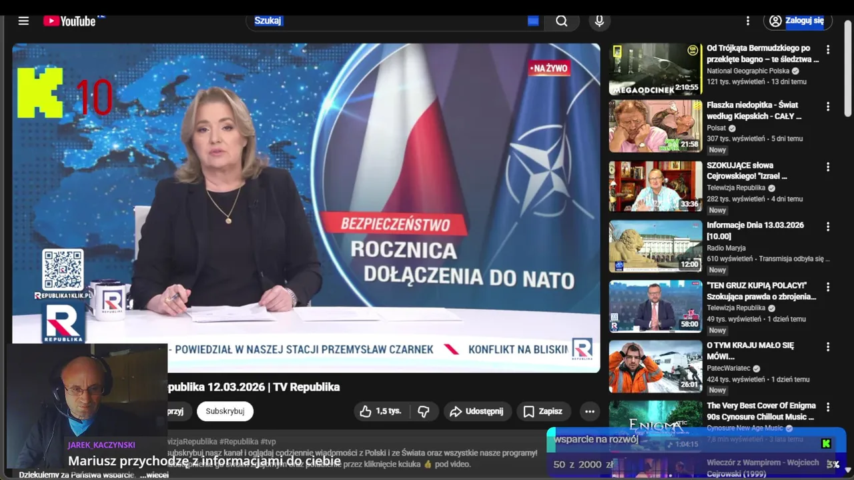The height and width of the screenshot is (480, 854).
Task: Click the Polsat channel name
Action: 717,128
